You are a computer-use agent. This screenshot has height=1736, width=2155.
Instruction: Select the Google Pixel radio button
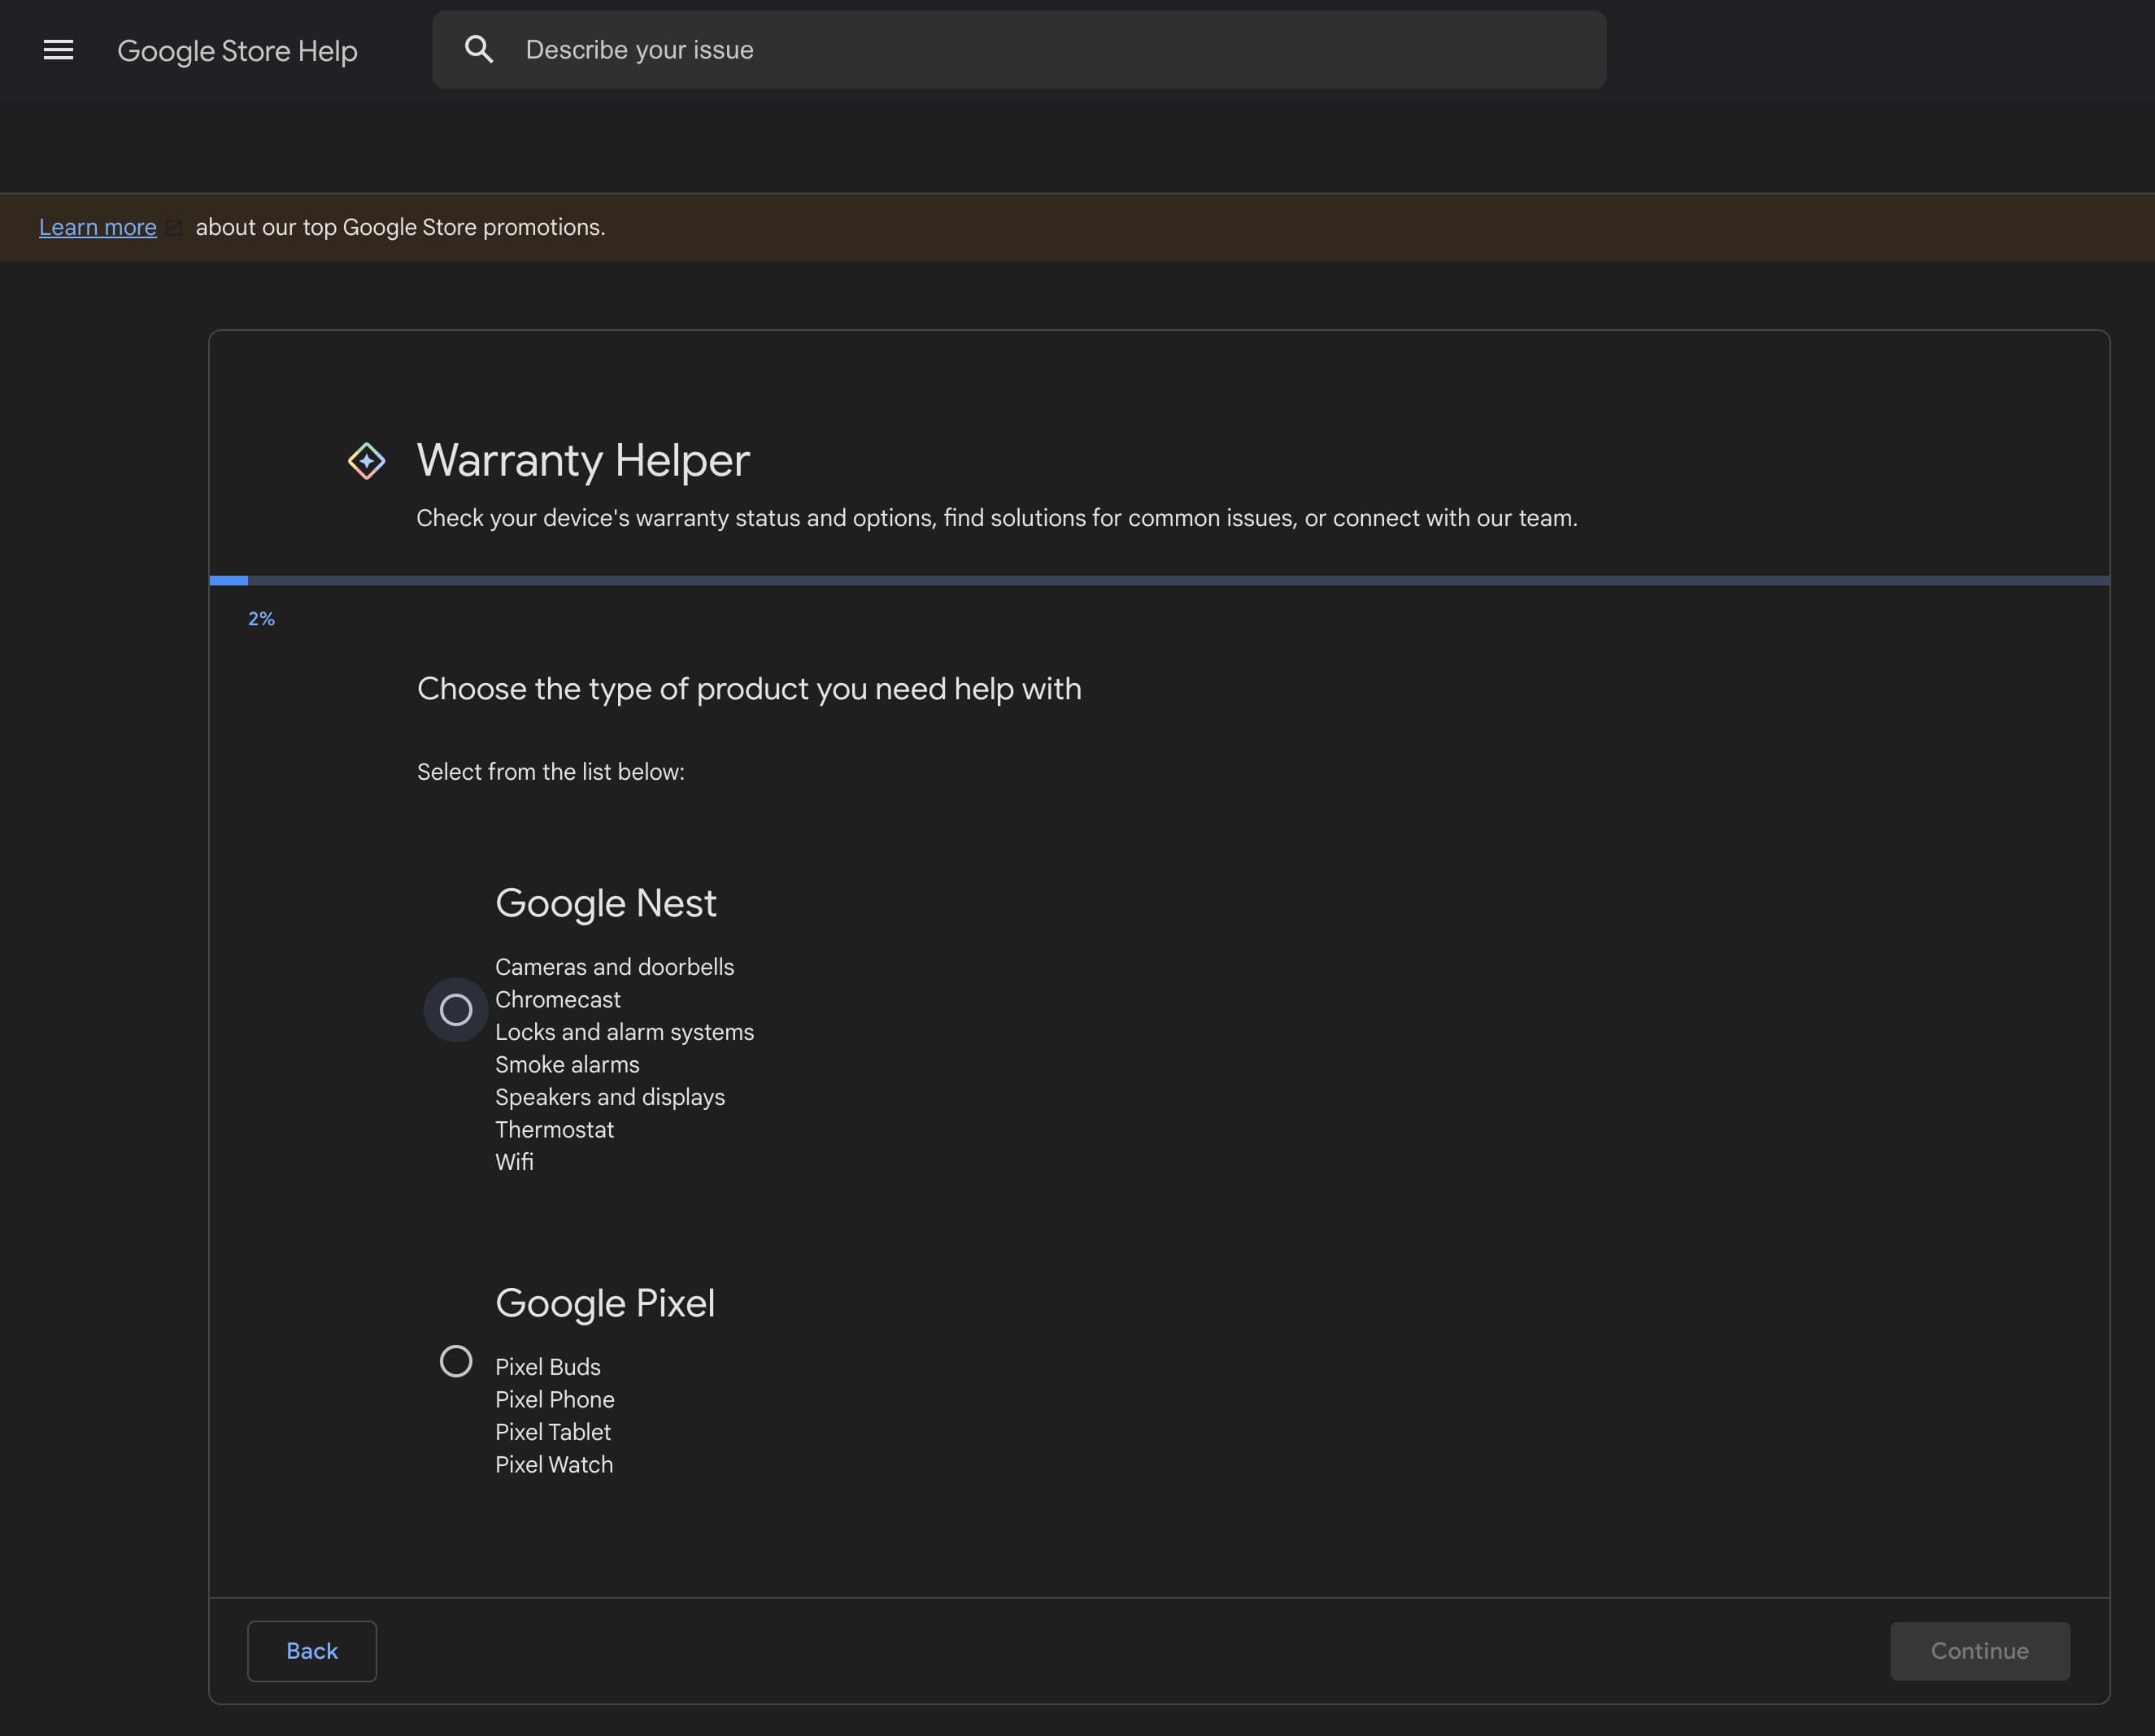click(x=456, y=1361)
